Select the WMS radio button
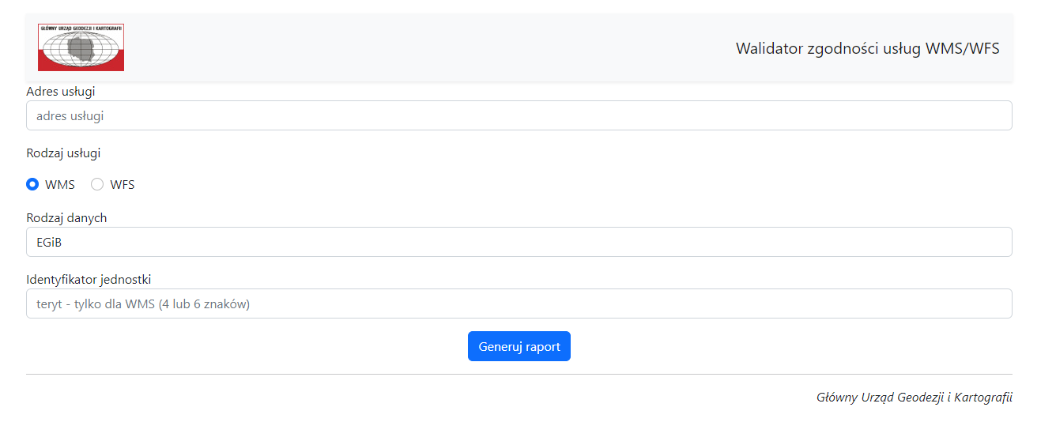 pyautogui.click(x=32, y=185)
